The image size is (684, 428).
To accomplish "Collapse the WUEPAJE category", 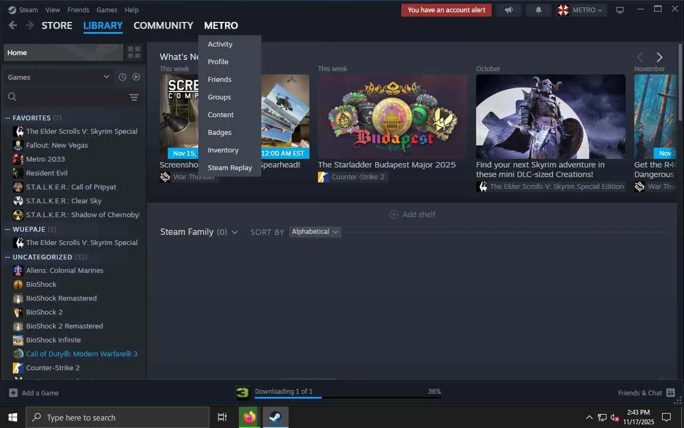I will tap(7, 229).
